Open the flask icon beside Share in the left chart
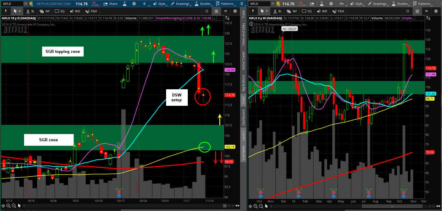This screenshot has width=442, height=211. coord(124,4)
